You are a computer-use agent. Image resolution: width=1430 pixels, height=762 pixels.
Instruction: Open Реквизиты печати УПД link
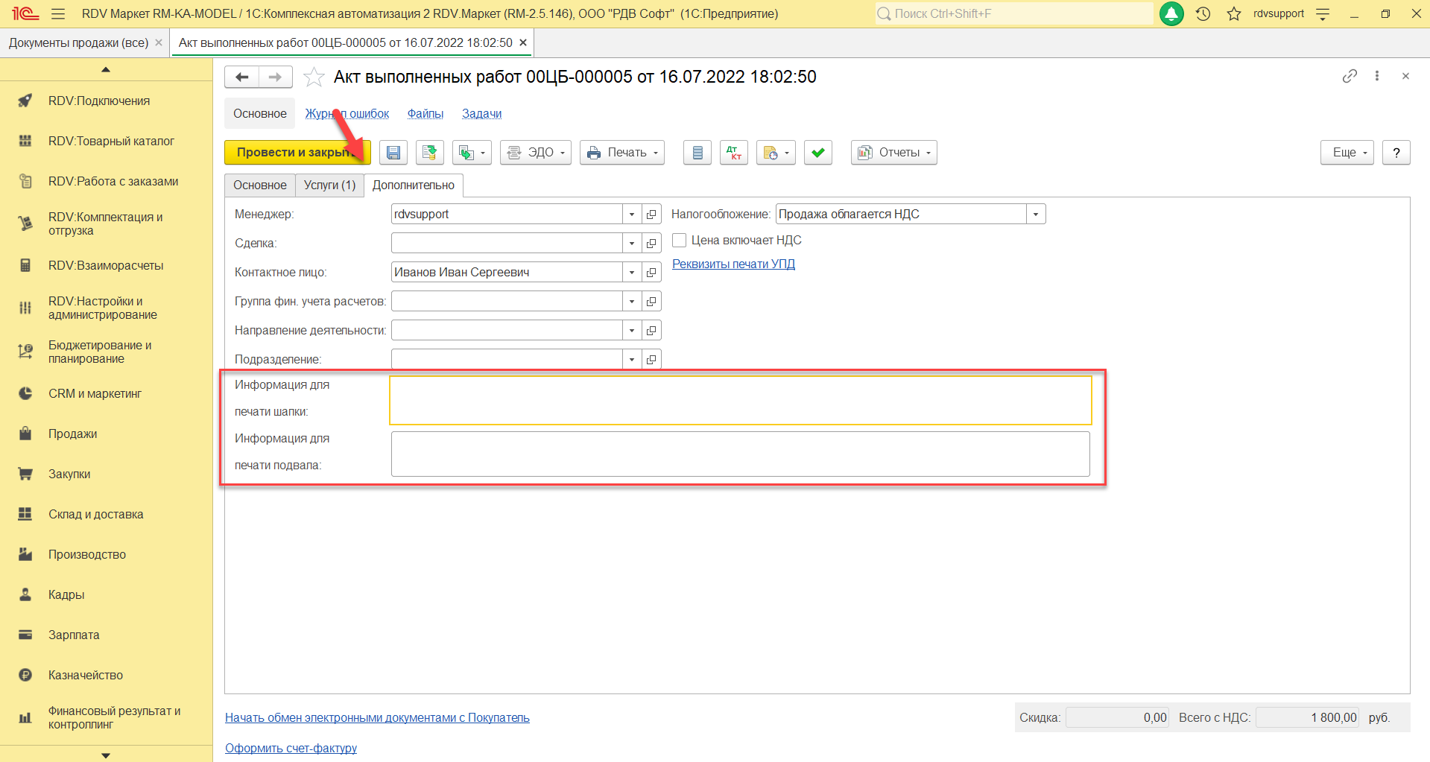click(x=734, y=264)
